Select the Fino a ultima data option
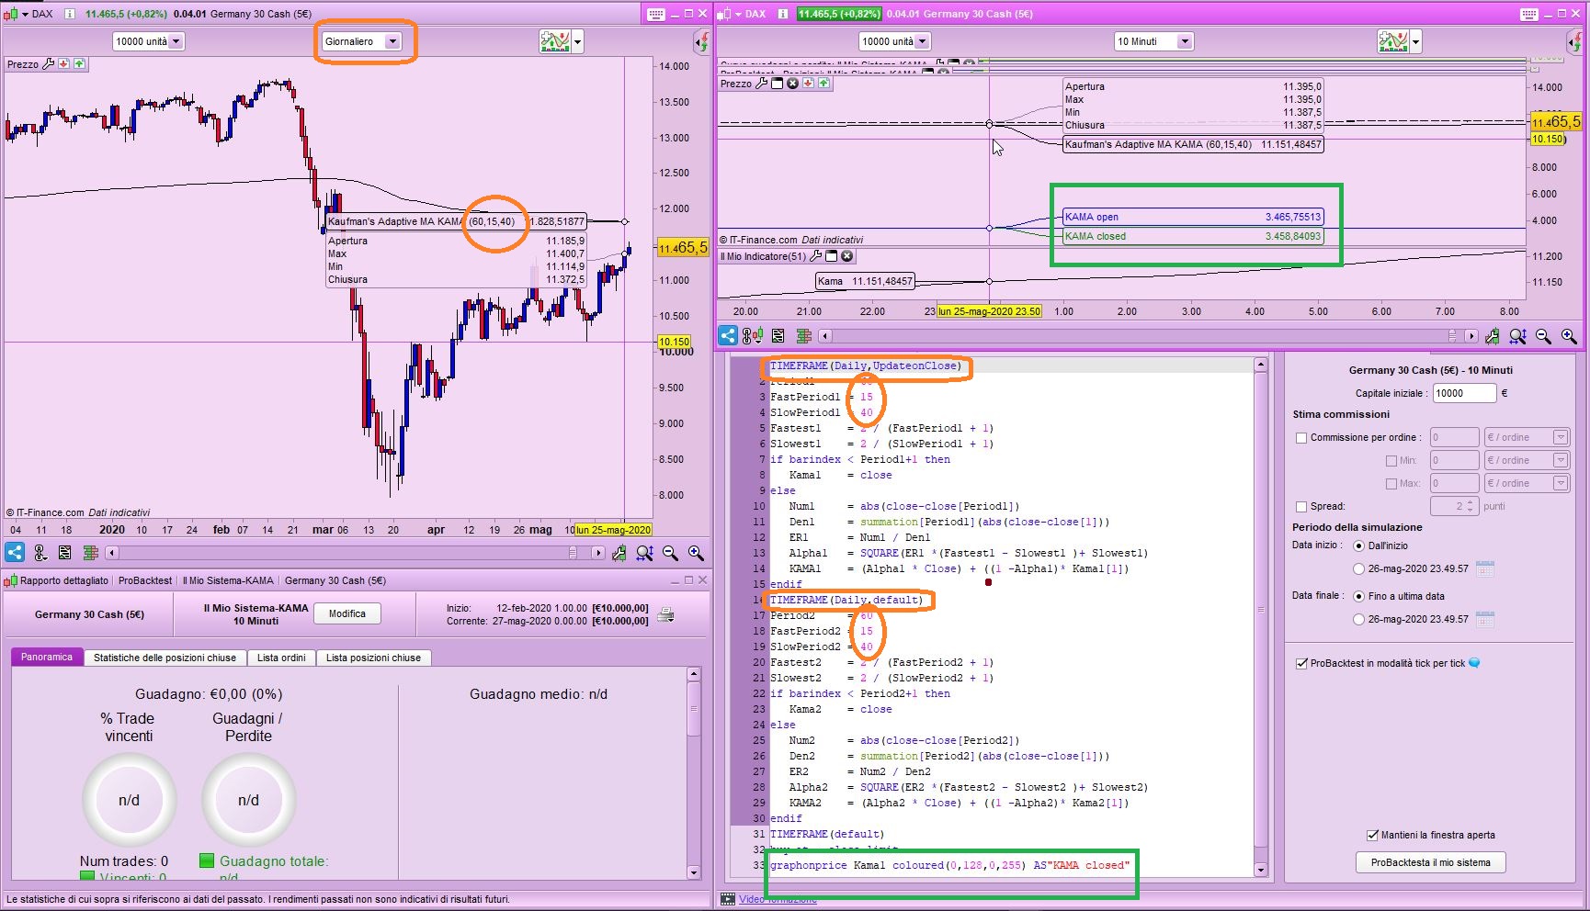 [x=1359, y=596]
